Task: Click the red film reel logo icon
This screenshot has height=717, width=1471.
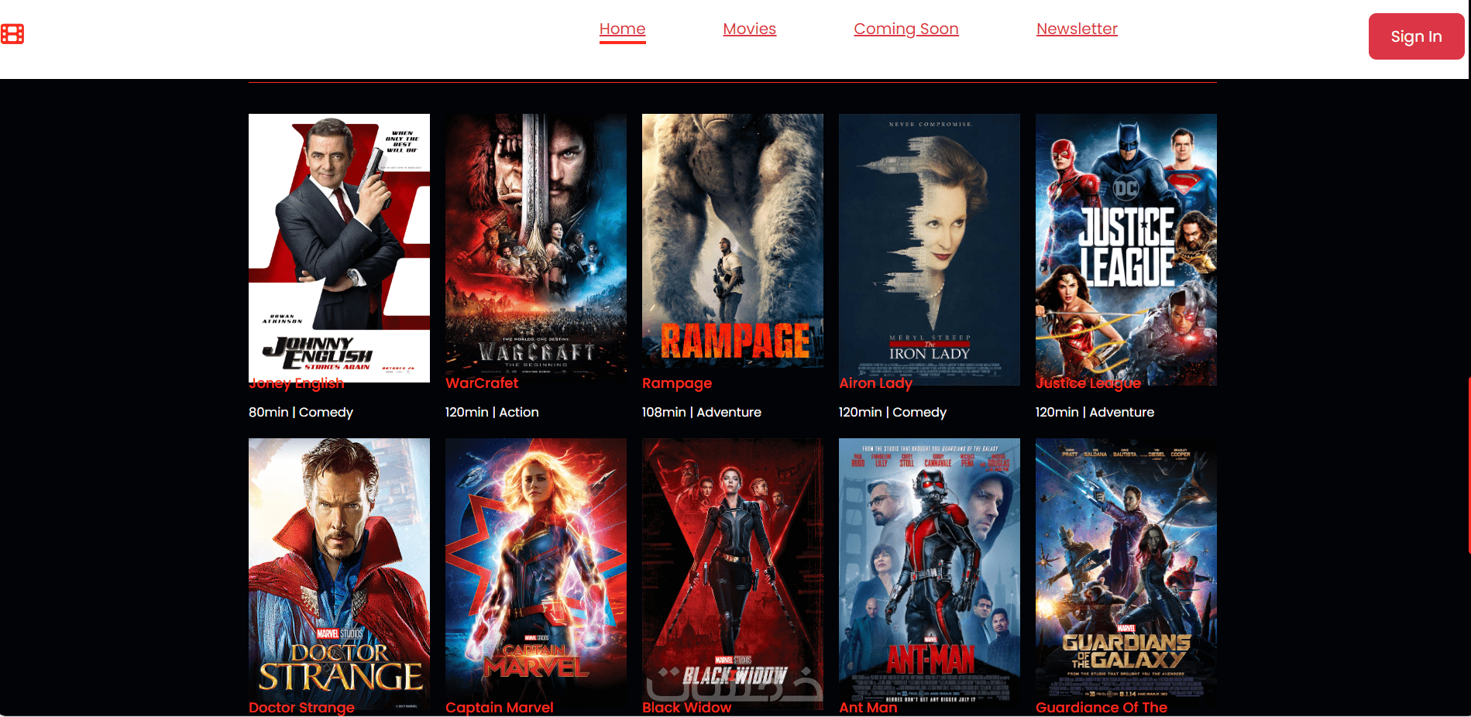Action: pos(12,34)
